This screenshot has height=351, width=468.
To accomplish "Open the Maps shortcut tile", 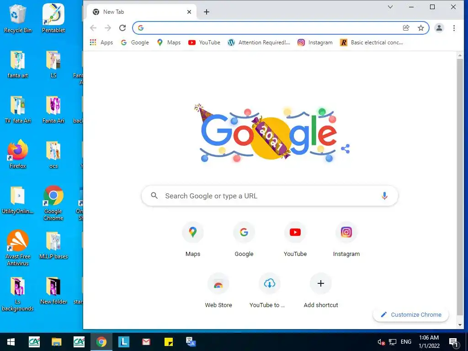I will 193,239.
